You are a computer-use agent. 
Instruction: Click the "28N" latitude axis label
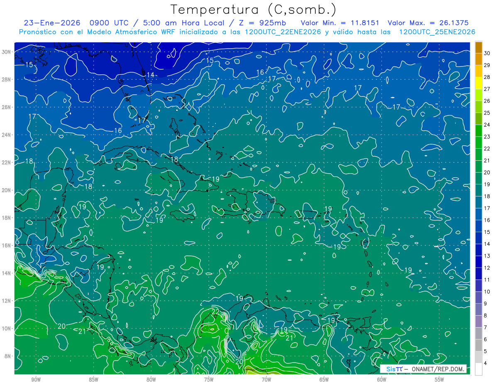(x=7, y=79)
